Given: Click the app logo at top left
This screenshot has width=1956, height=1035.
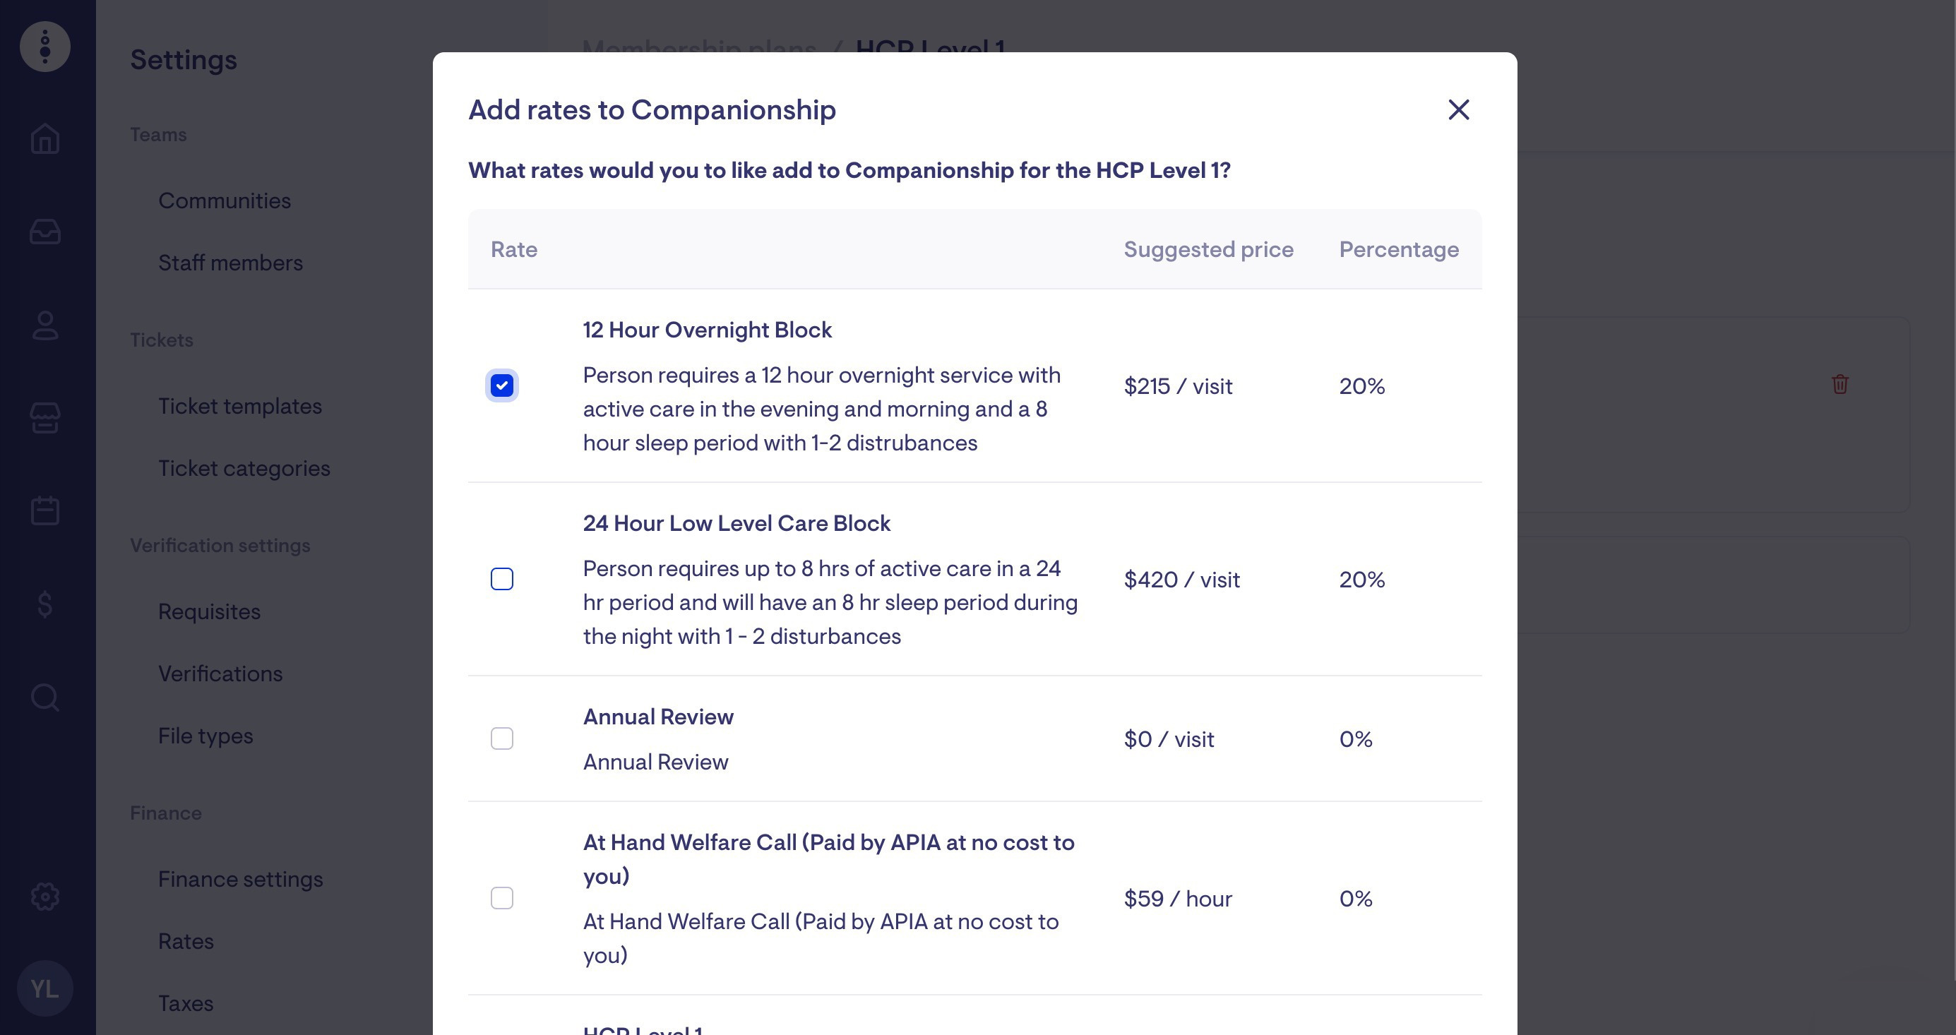Looking at the screenshot, I should (x=44, y=47).
